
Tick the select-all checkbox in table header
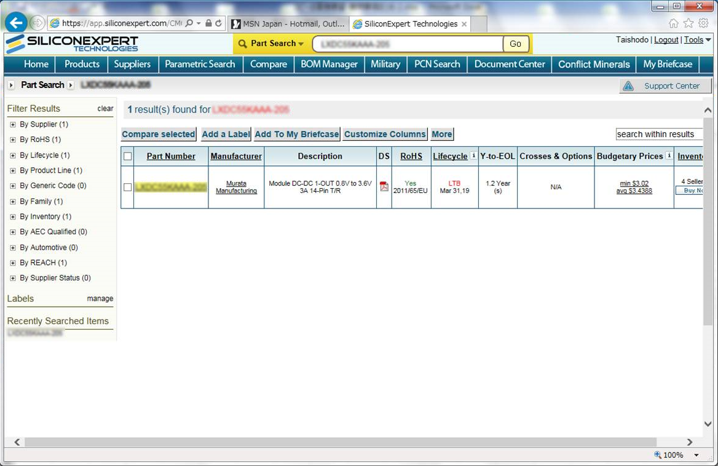128,156
